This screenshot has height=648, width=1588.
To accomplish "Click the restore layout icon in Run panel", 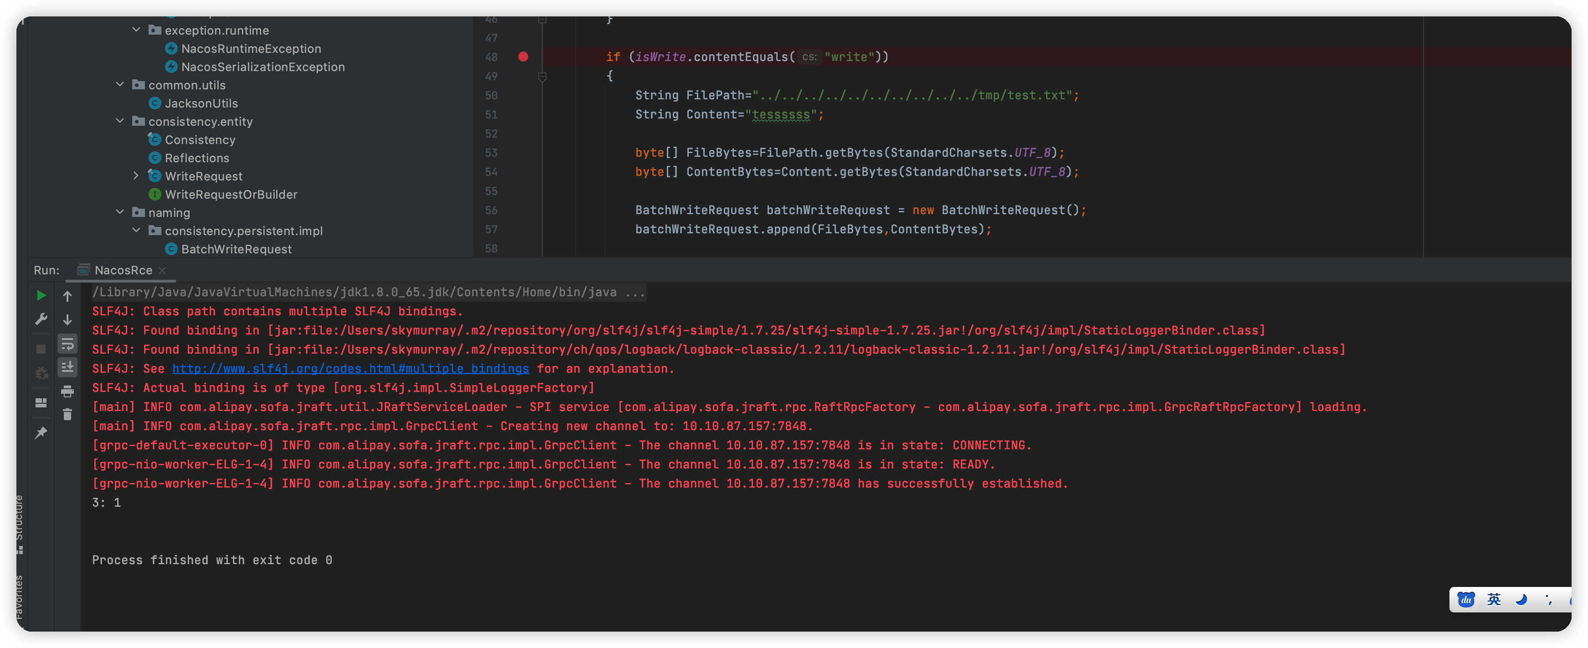I will (x=41, y=403).
